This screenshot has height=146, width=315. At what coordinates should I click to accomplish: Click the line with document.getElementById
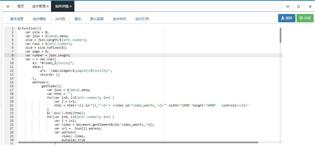pyautogui.click(x=104, y=125)
